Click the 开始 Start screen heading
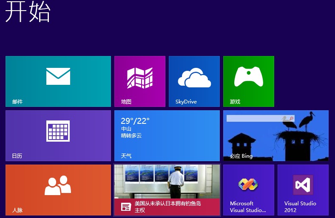The image size is (335, 218). 28,11
